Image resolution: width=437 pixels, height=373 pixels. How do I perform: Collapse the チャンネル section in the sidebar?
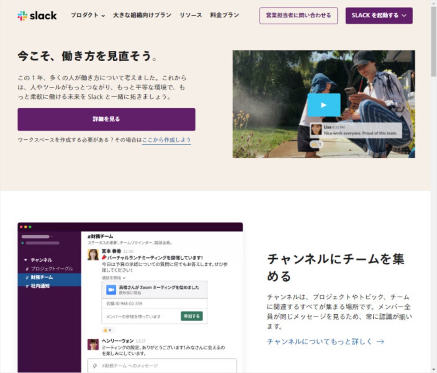click(25, 260)
